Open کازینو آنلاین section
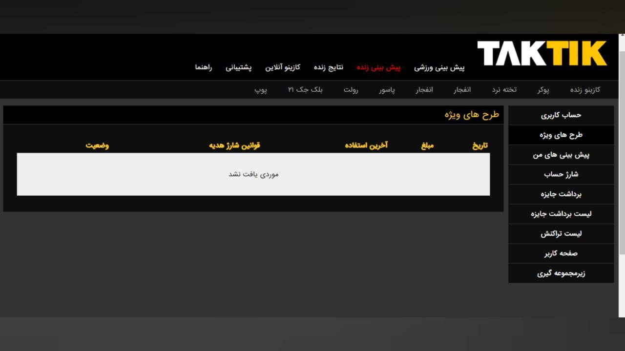Viewport: 625px width, 351px height. point(282,67)
